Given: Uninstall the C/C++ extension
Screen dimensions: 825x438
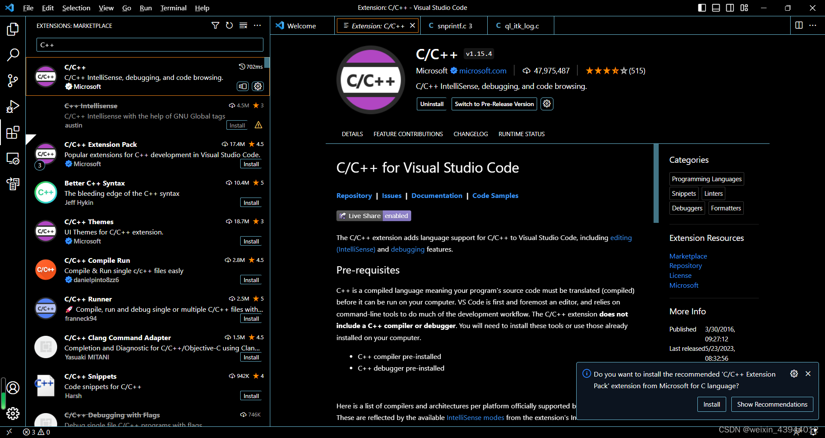Looking at the screenshot, I should 432,104.
